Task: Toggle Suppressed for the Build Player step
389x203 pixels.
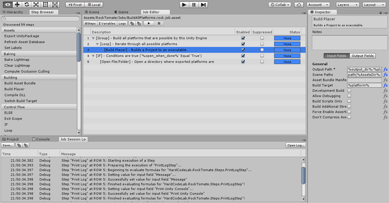Action: point(262,50)
